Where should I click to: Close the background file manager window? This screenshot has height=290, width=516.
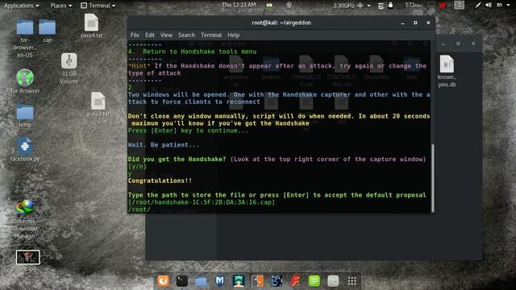coord(473,43)
